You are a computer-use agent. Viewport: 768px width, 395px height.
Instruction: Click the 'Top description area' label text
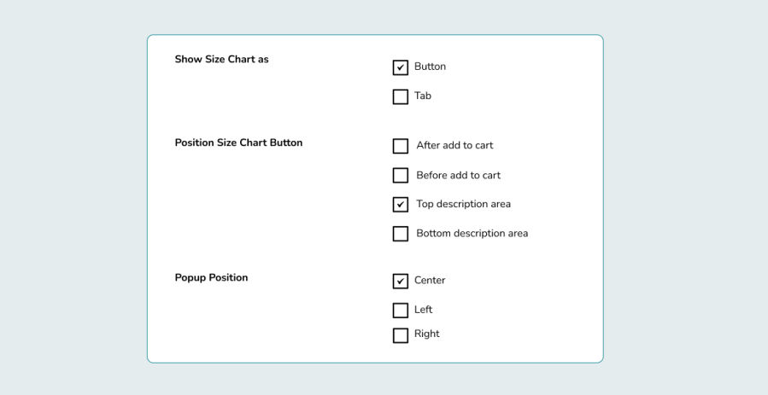tap(463, 204)
